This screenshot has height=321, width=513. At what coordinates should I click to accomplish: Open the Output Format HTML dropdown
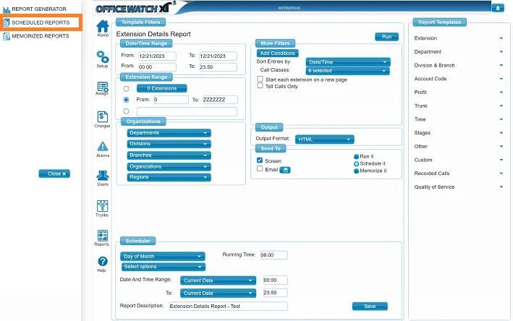click(x=325, y=140)
